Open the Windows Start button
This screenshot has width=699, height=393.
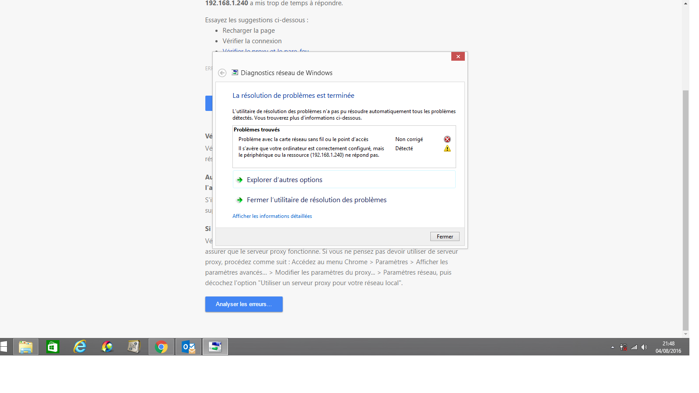pos(4,347)
